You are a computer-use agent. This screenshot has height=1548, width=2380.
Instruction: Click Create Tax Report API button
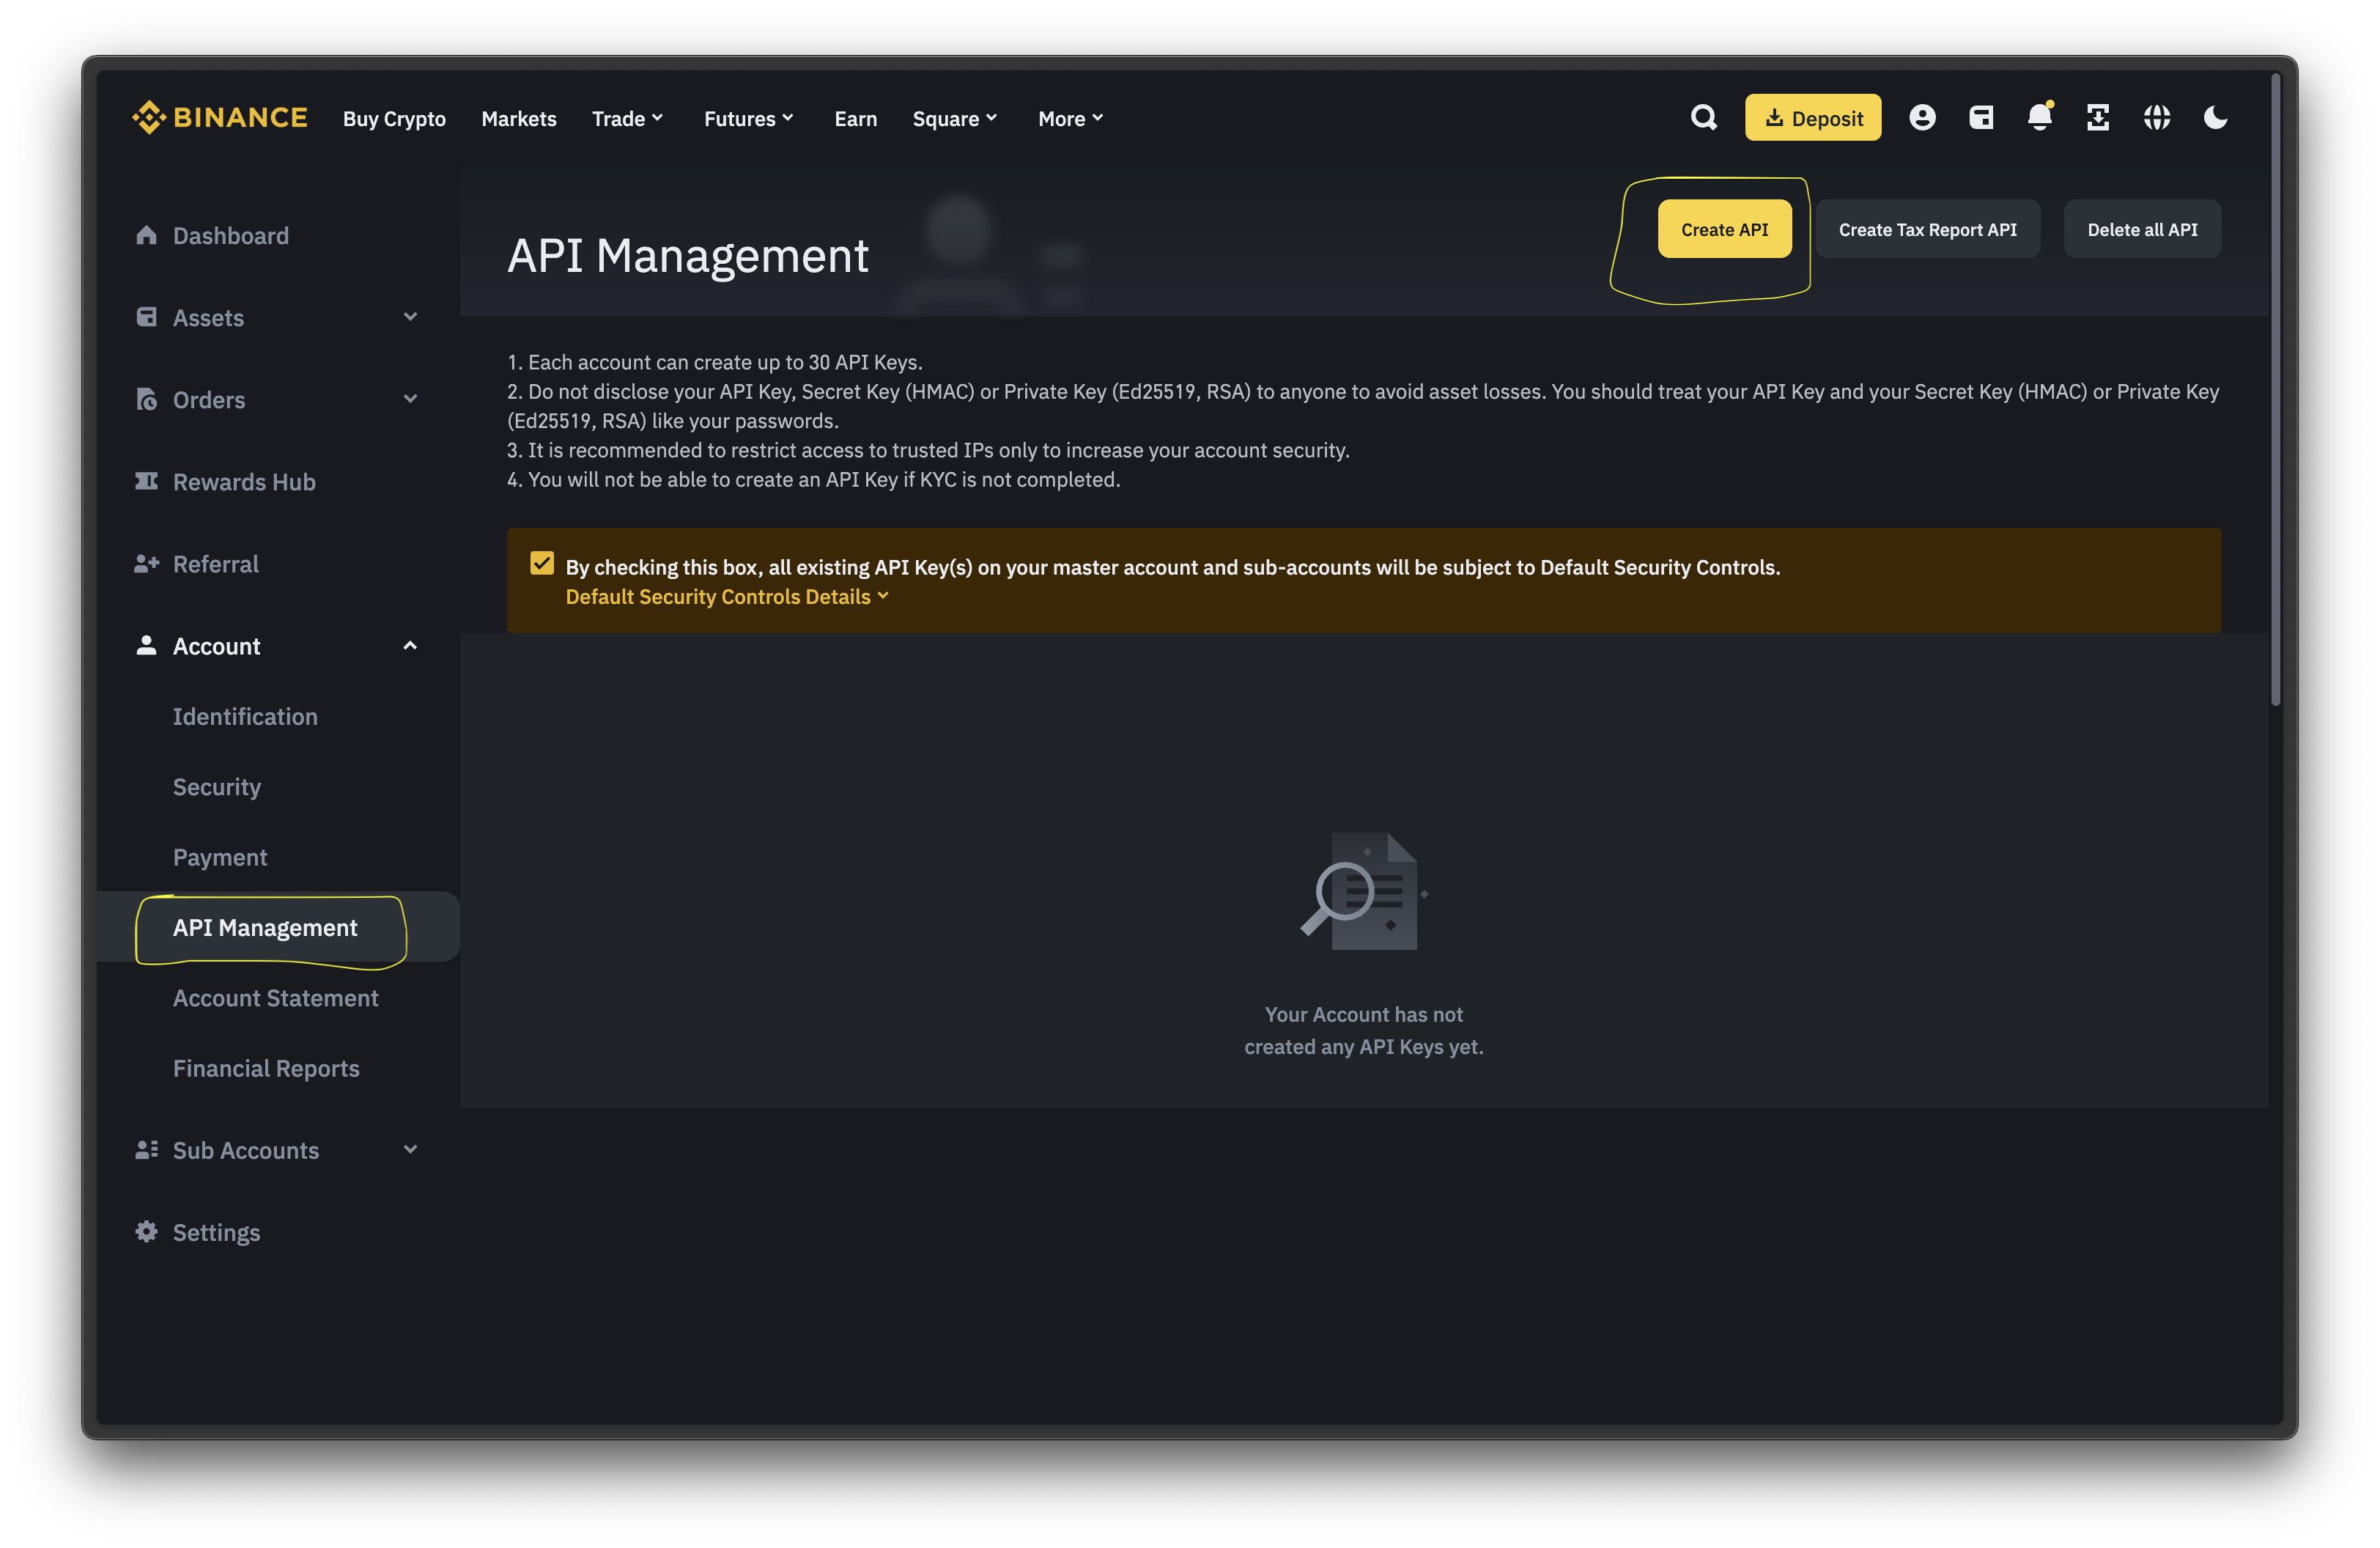pyautogui.click(x=1927, y=229)
